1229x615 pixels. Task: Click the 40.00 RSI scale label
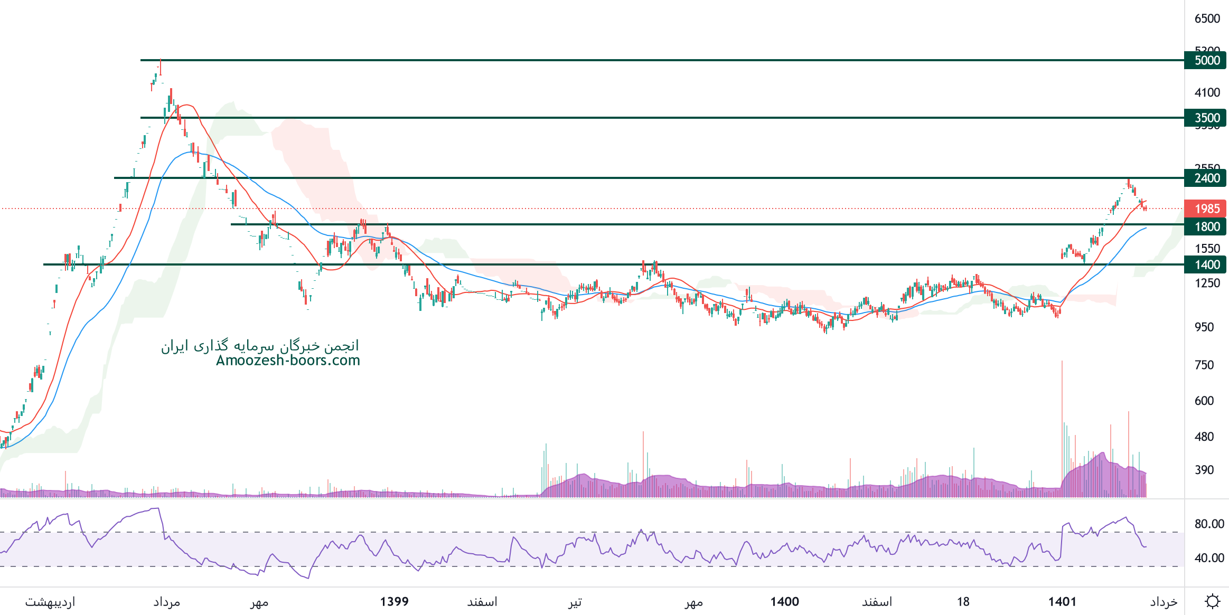point(1209,558)
